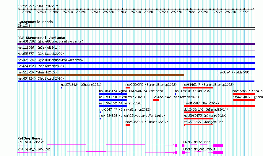Screen dimensions: 263x156
Task: Click the esv2724127 thin red span
Action: coord(199,125)
